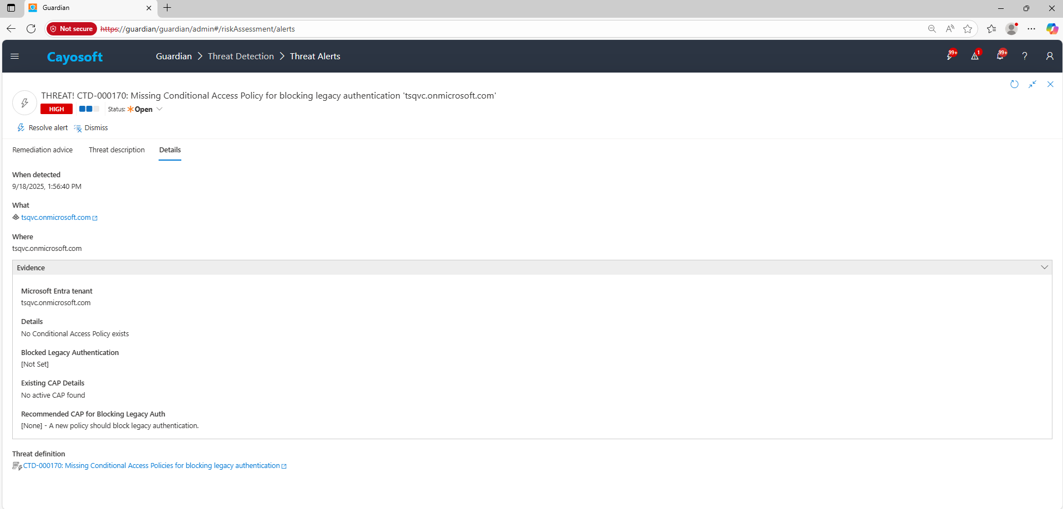1063x509 pixels.
Task: Refresh the alert details panel
Action: tap(1014, 84)
